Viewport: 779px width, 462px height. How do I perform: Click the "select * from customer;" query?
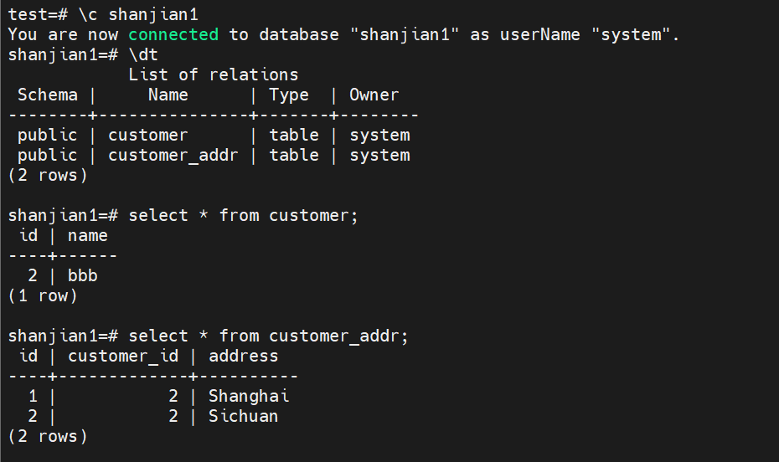coord(243,215)
